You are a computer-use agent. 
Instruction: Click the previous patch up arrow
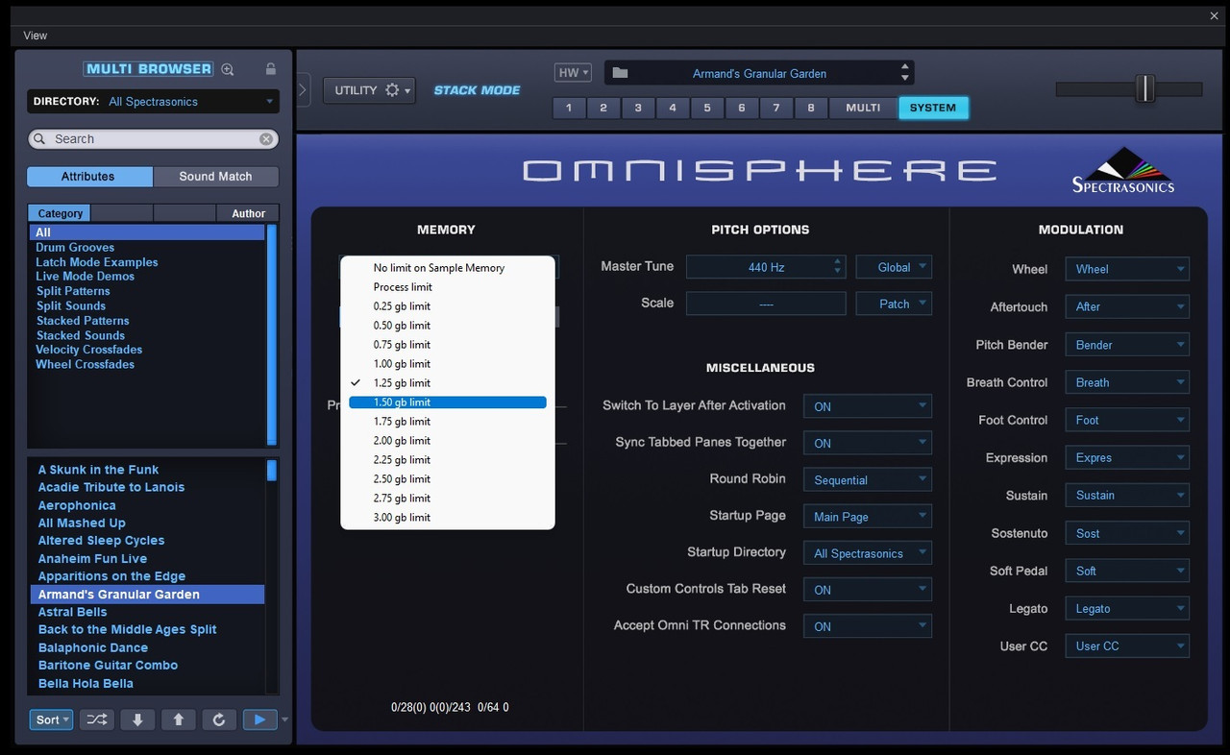coord(179,719)
